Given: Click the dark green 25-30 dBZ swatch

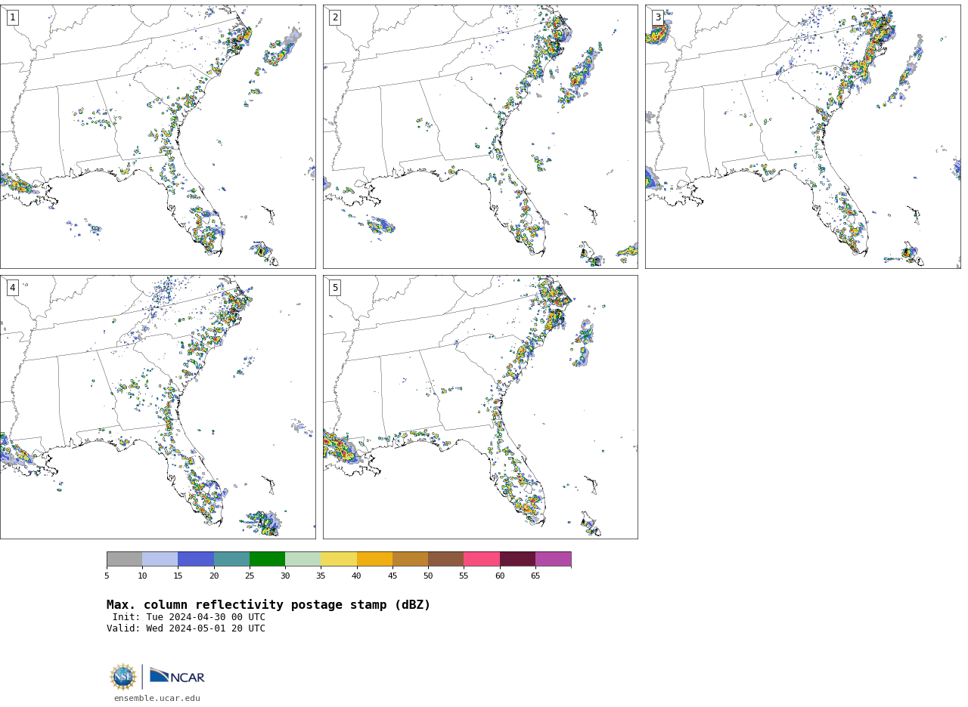Looking at the screenshot, I should [267, 559].
